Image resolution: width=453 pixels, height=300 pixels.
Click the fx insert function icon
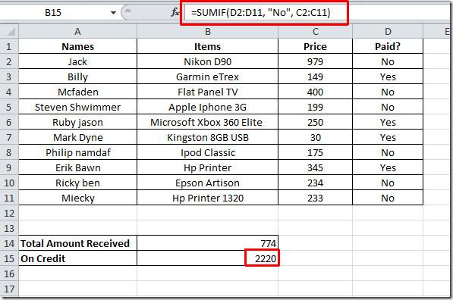click(175, 12)
